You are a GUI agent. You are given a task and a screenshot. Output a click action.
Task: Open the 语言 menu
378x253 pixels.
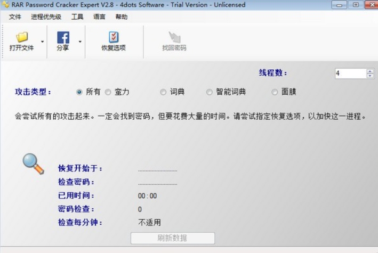(99, 17)
